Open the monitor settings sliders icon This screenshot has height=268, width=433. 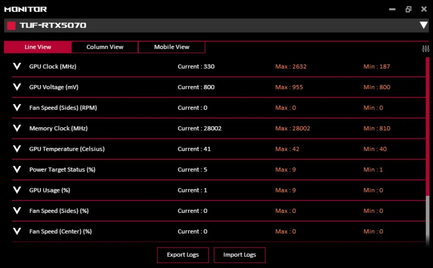click(426, 49)
